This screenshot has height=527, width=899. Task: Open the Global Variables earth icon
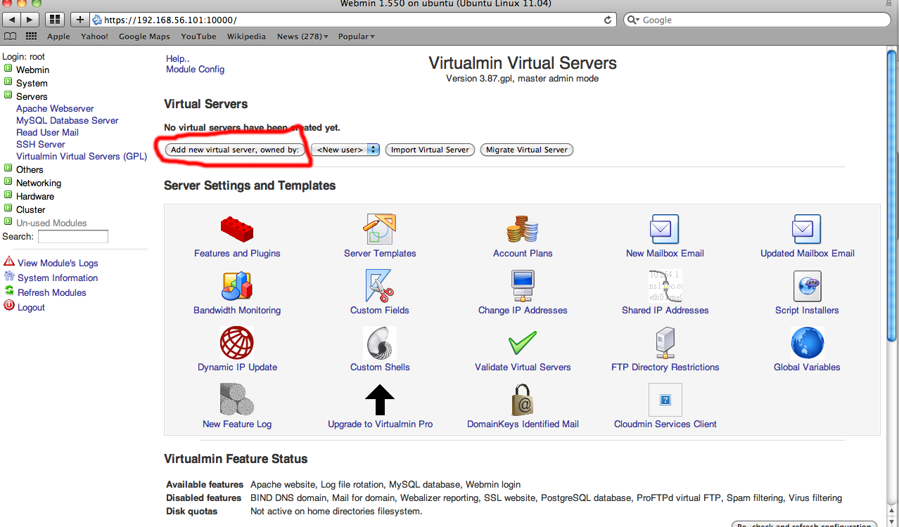807,343
